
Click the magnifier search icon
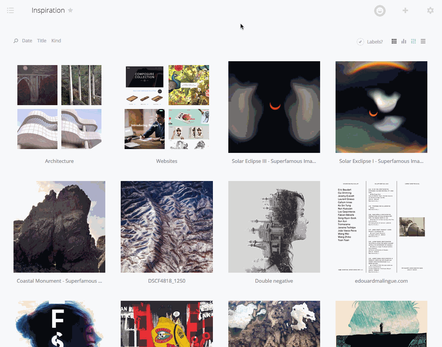pos(16,41)
